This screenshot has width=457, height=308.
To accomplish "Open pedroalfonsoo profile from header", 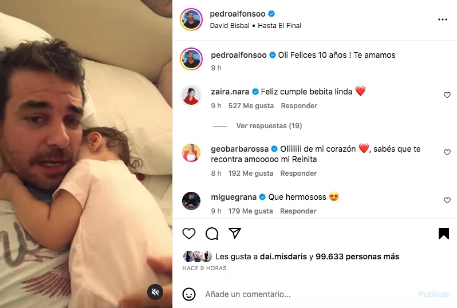I will (238, 14).
